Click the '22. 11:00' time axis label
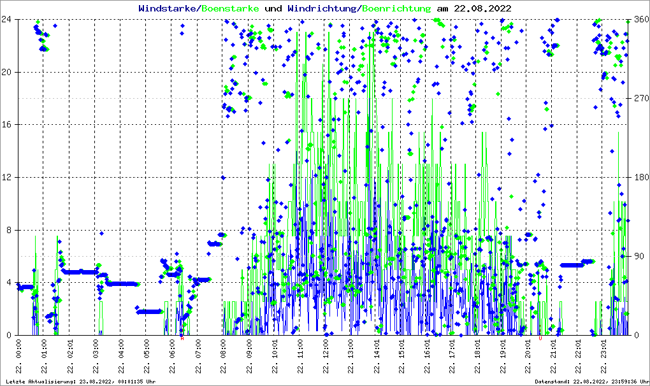The image size is (650, 386). point(300,356)
